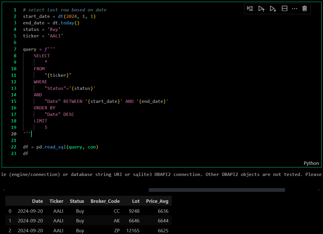Image resolution: width=323 pixels, height=234 pixels.
Task: Click the Ticker column header
Action: coord(56,201)
